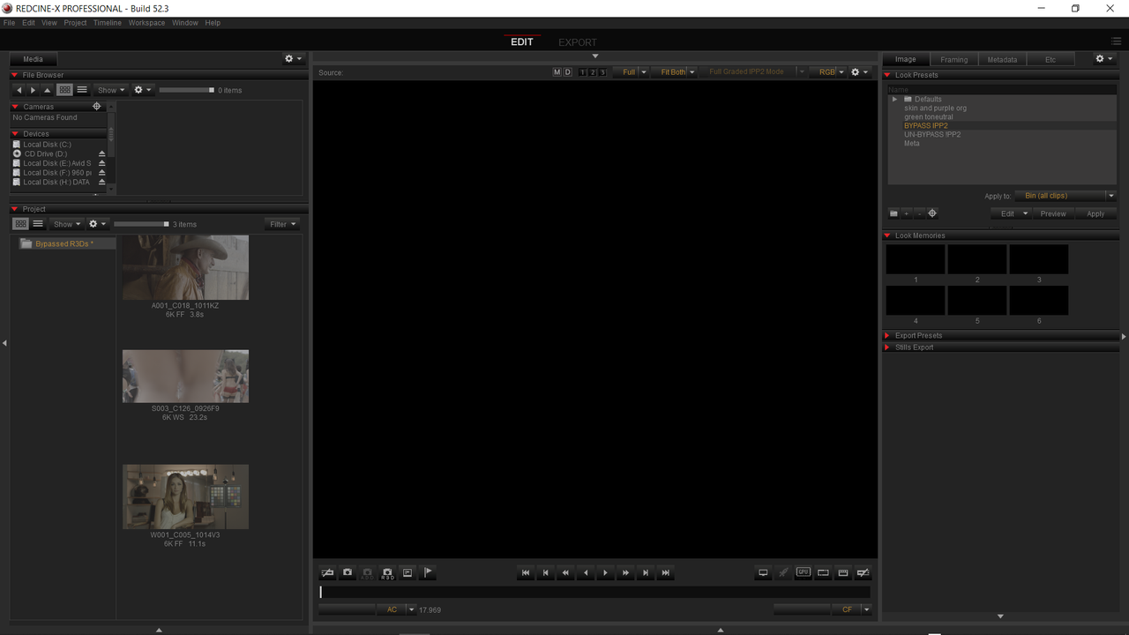This screenshot has width=1129, height=635.
Task: Switch Project panel to list view
Action: pos(38,224)
